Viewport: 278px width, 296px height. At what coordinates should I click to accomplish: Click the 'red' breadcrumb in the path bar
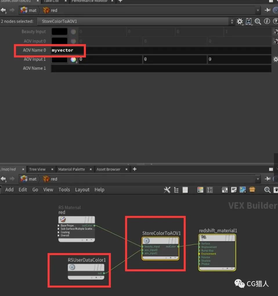[x=54, y=10]
